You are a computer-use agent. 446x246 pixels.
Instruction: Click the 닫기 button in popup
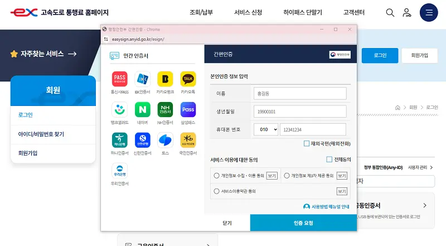(227, 223)
